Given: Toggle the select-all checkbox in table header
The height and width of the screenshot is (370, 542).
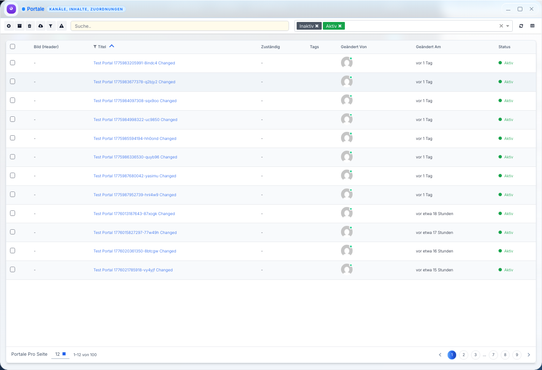Looking at the screenshot, I should coord(12,47).
